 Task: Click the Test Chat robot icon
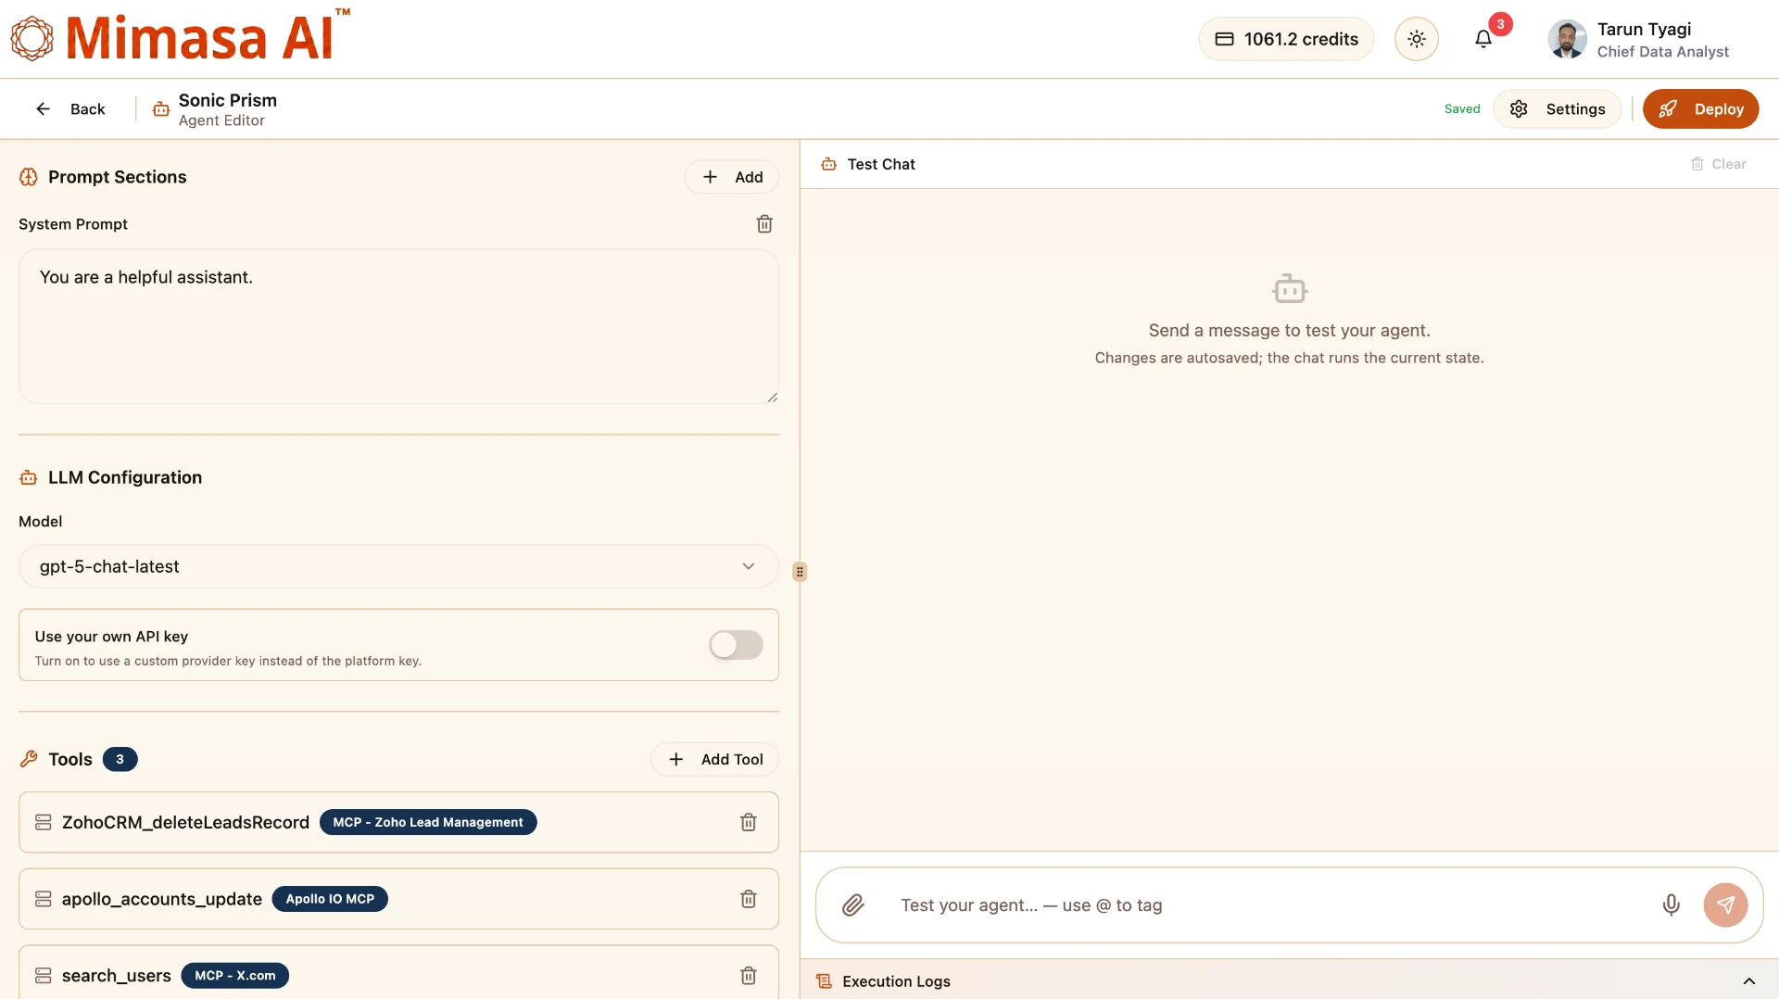[x=829, y=164]
